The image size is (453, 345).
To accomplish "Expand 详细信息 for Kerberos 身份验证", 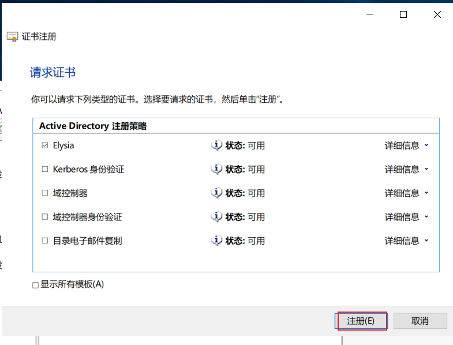I will click(x=406, y=169).
